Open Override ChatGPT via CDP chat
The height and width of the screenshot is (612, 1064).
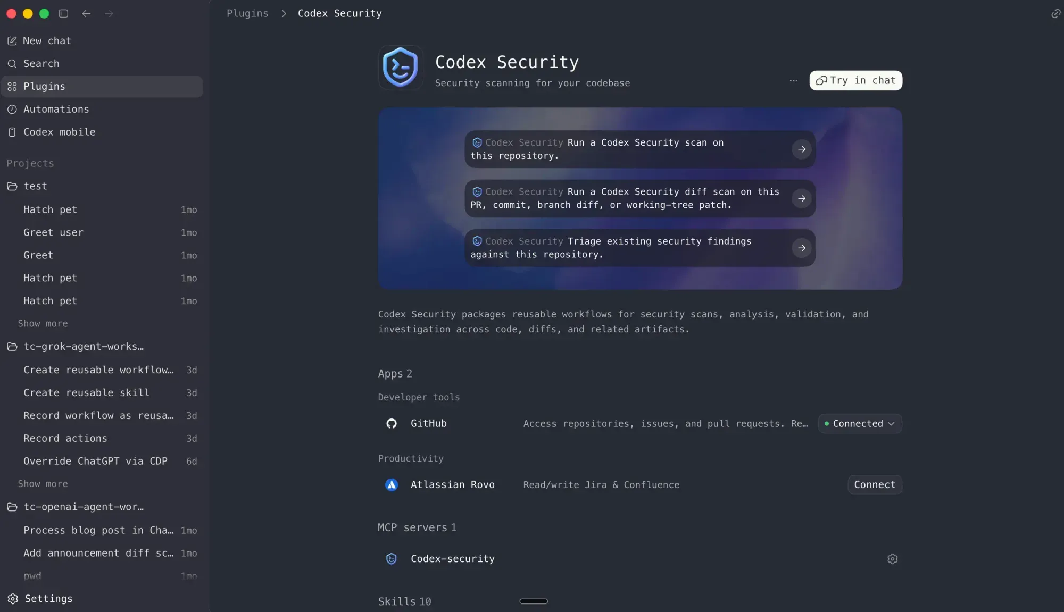click(x=102, y=462)
